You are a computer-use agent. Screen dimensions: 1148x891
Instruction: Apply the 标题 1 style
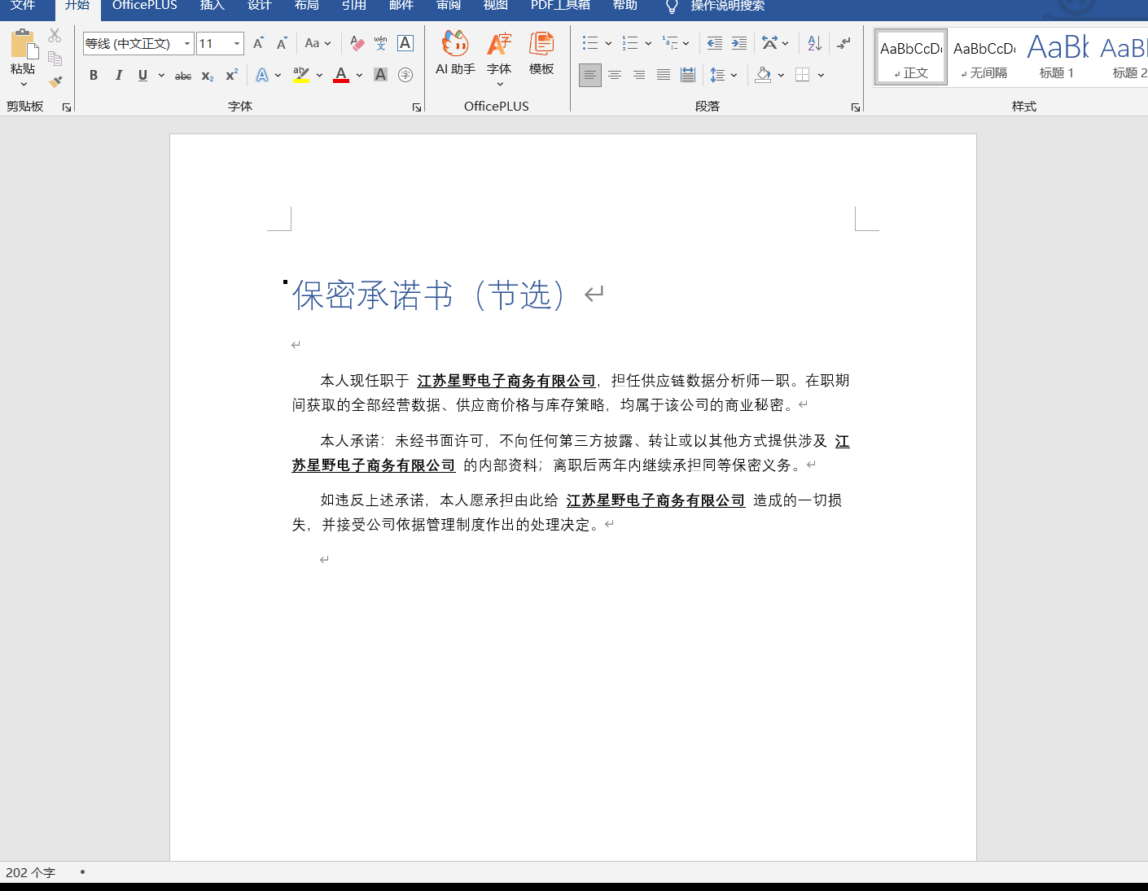coord(1057,57)
